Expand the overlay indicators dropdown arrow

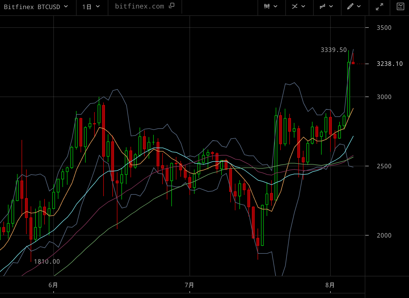[x=303, y=6]
